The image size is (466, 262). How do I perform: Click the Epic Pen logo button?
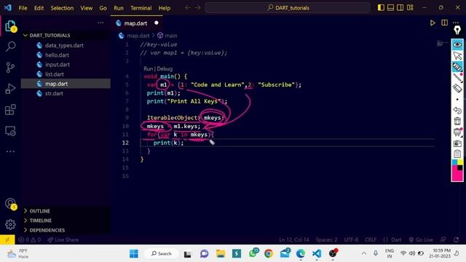click(x=457, y=31)
